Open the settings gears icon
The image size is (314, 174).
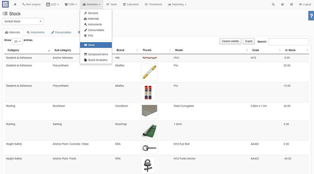tap(291, 4)
